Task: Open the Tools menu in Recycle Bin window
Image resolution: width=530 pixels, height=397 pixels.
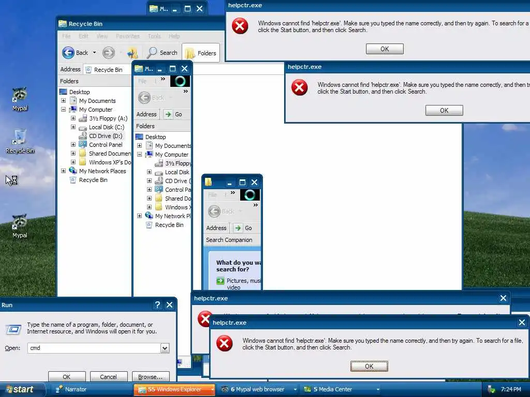Action: point(154,36)
